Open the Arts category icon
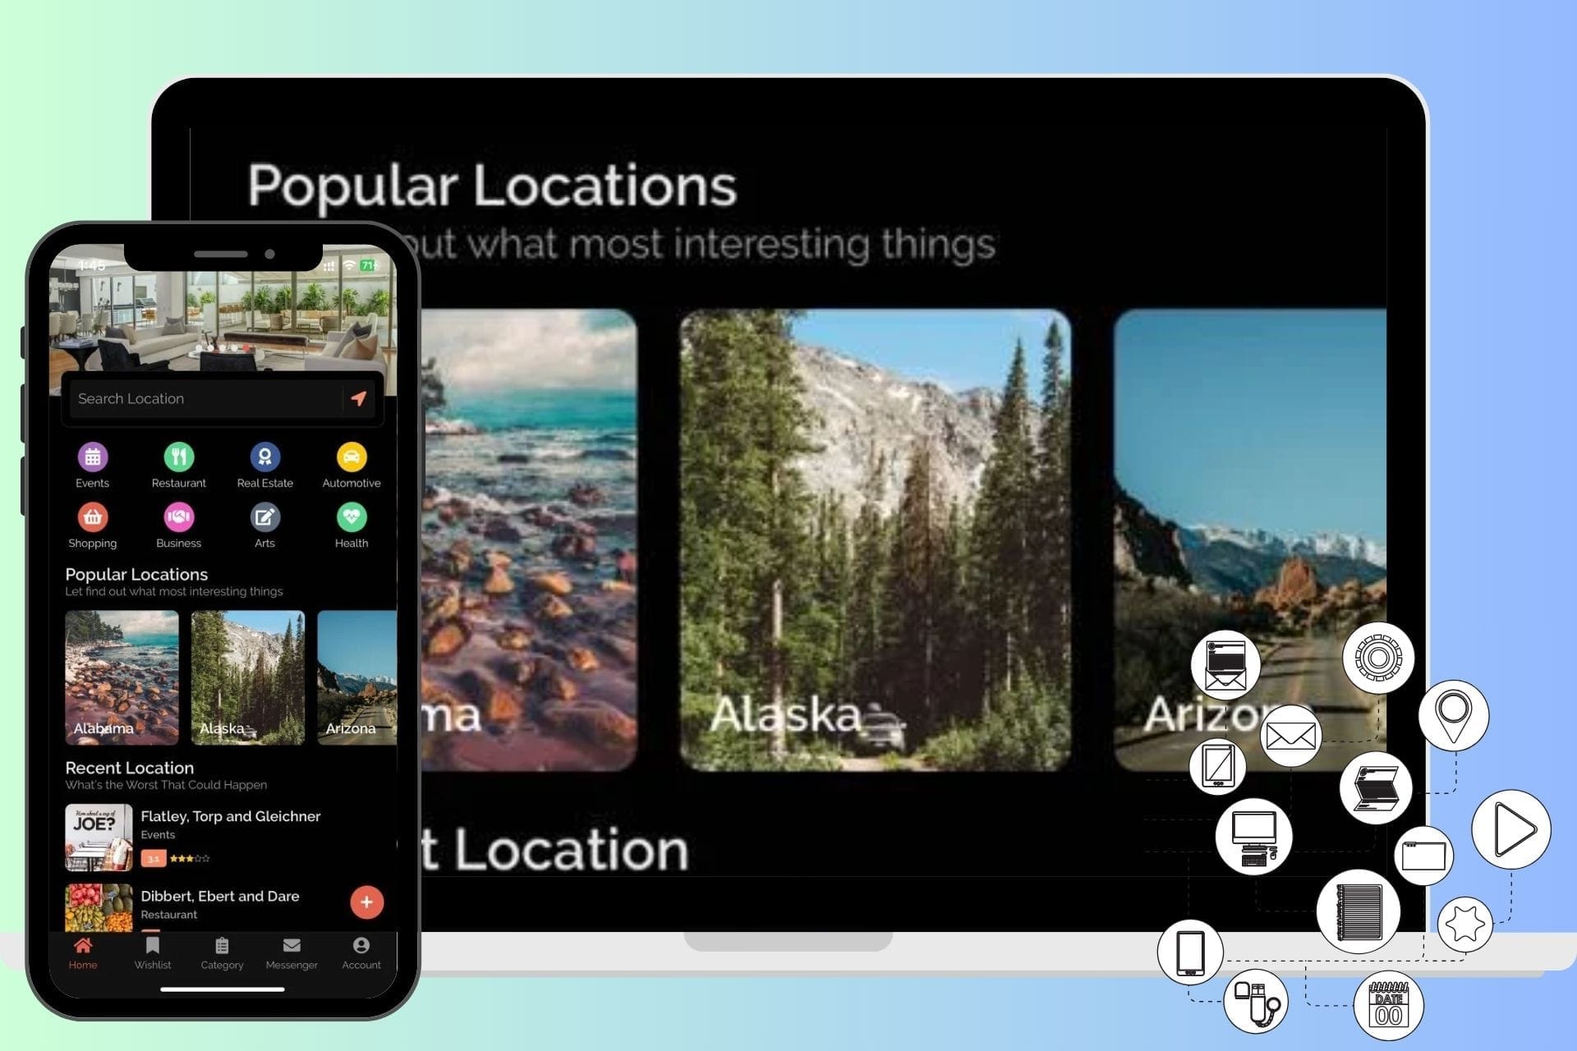Screen dimensions: 1577x1051 pyautogui.click(x=264, y=516)
